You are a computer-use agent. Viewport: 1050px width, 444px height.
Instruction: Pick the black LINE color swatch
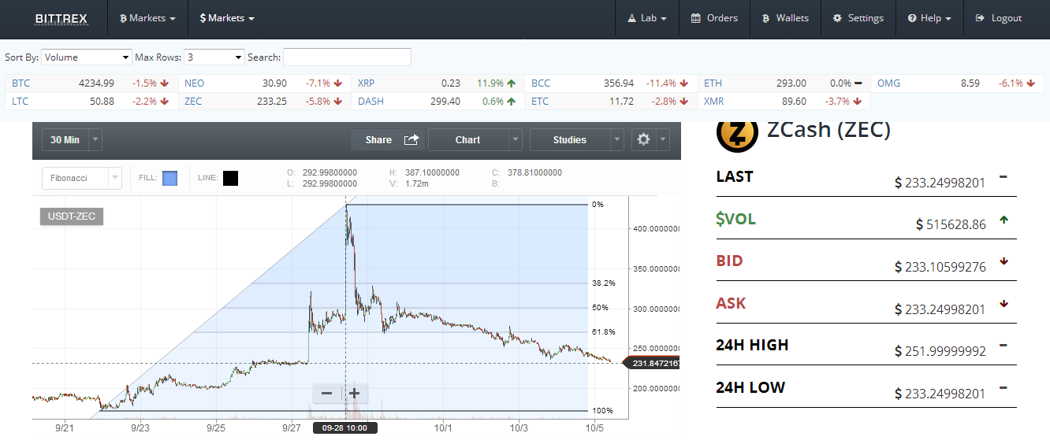[230, 179]
